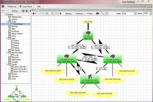The height and width of the screenshot is (102, 153).
Task: Select the 192.168.212.0/24 network cloud
Action: tap(53, 71)
